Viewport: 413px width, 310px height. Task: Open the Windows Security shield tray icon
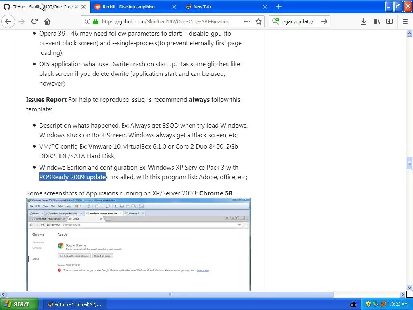pos(368,304)
